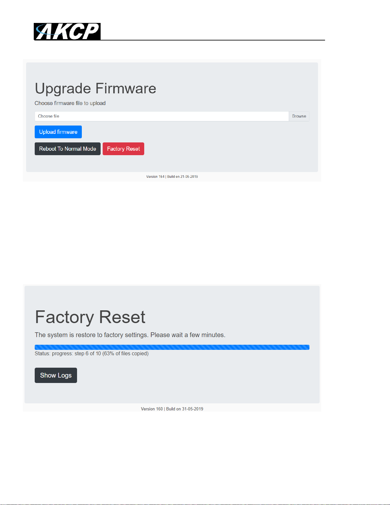The width and height of the screenshot is (390, 505).
Task: Click 'The system is restore to factory settings' message
Action: pyautogui.click(x=91, y=335)
